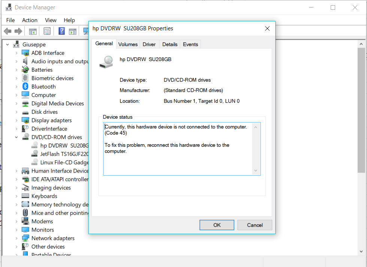Click the Disk drives icon

point(25,112)
